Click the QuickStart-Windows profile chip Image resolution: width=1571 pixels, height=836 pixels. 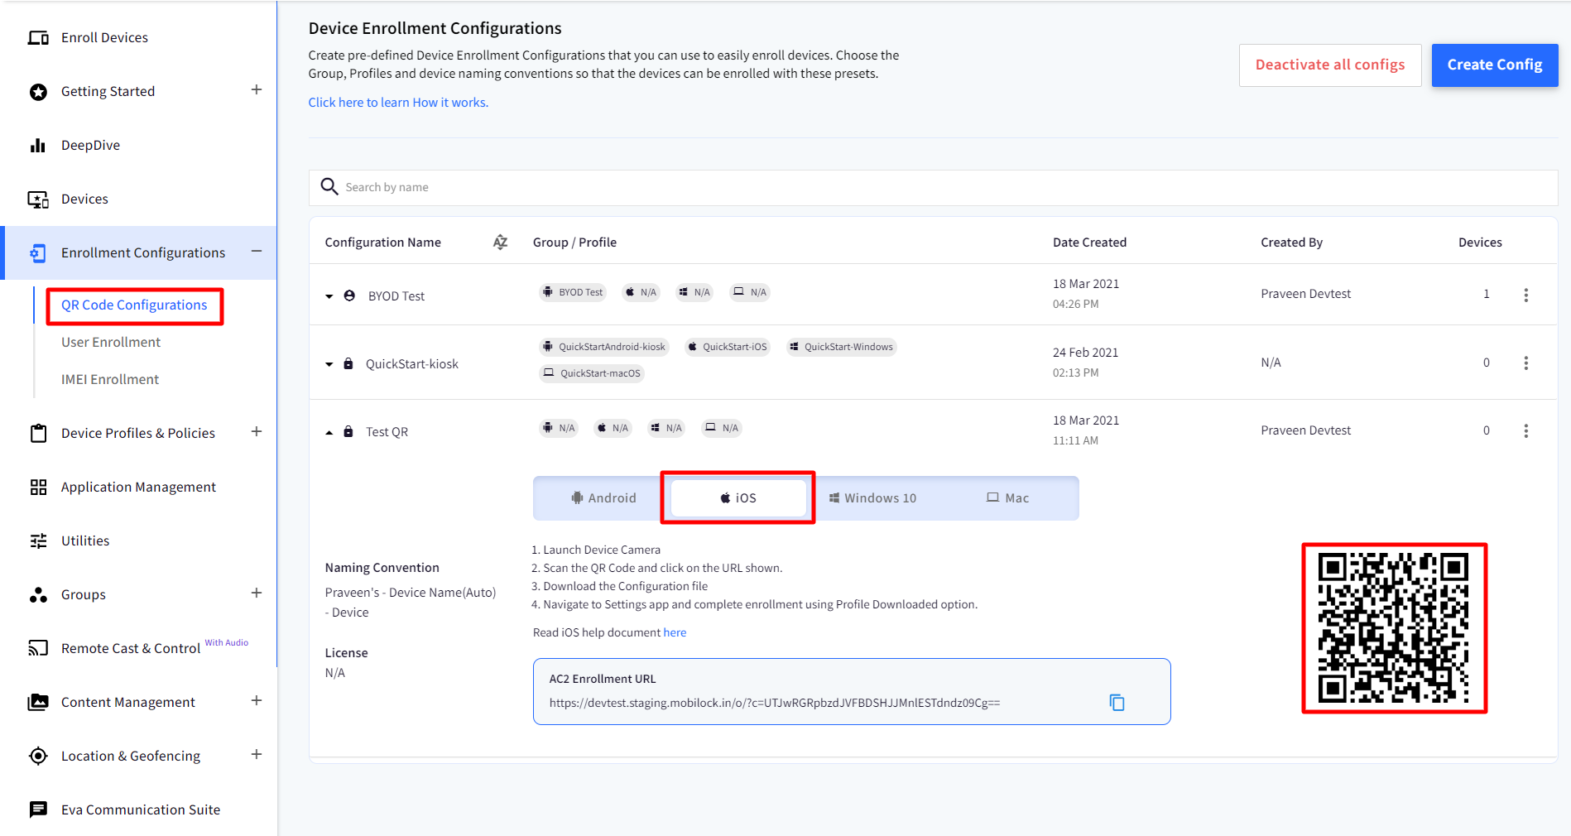[842, 347]
